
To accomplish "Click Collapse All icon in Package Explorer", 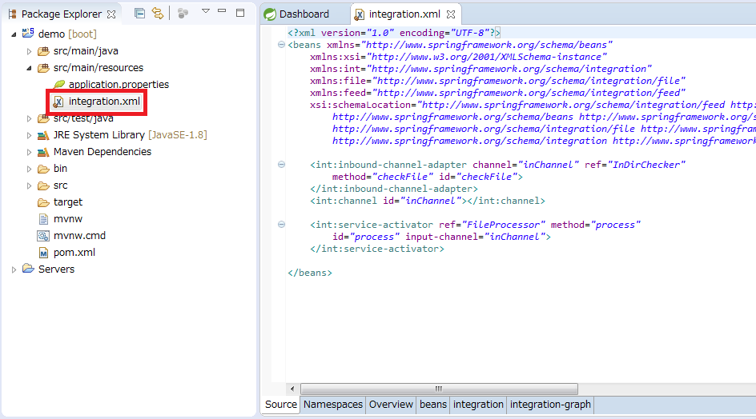I will click(x=140, y=14).
